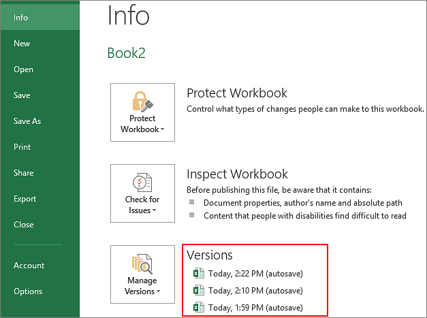The width and height of the screenshot is (427, 318).
Task: Select Info in the backstage sidebar
Action: (21, 18)
